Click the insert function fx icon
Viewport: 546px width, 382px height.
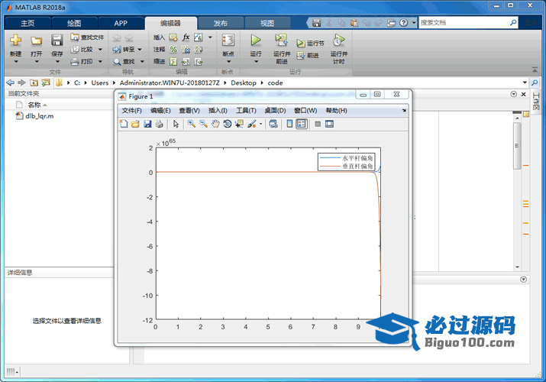point(186,37)
